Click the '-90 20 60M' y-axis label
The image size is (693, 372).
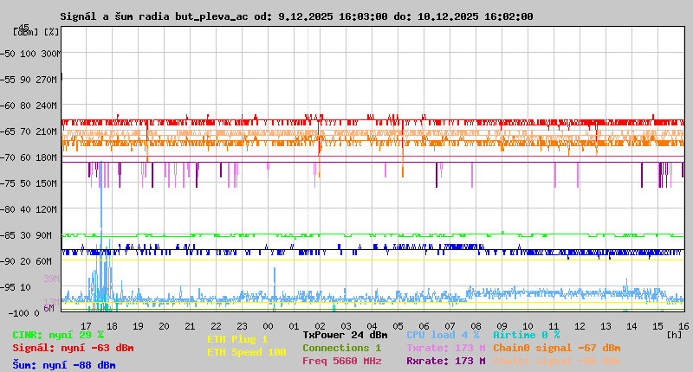coord(26,261)
